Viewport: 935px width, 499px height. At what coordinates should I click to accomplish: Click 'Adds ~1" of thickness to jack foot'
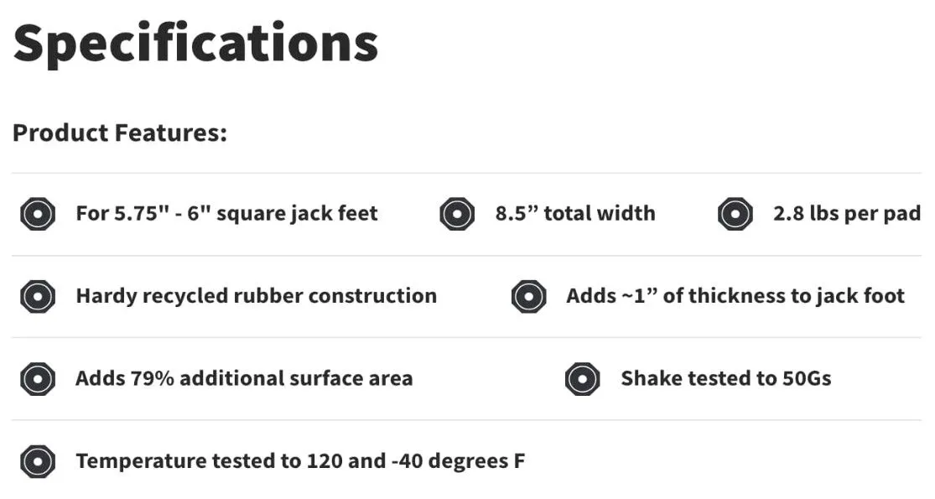[x=735, y=296]
